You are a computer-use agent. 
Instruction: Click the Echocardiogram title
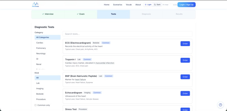pos(74,93)
